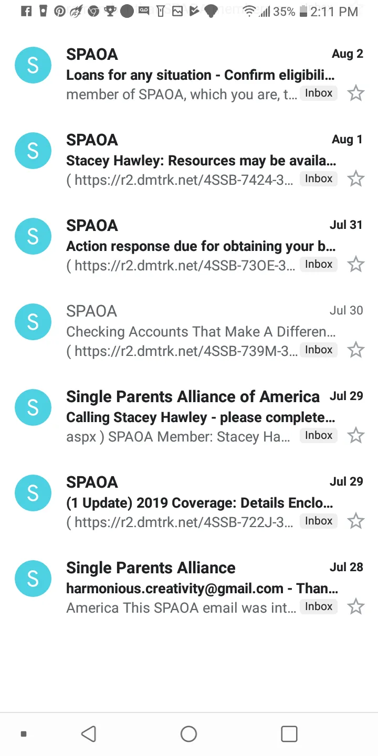Select the Jul 28 email's avatar circle

[x=33, y=579]
